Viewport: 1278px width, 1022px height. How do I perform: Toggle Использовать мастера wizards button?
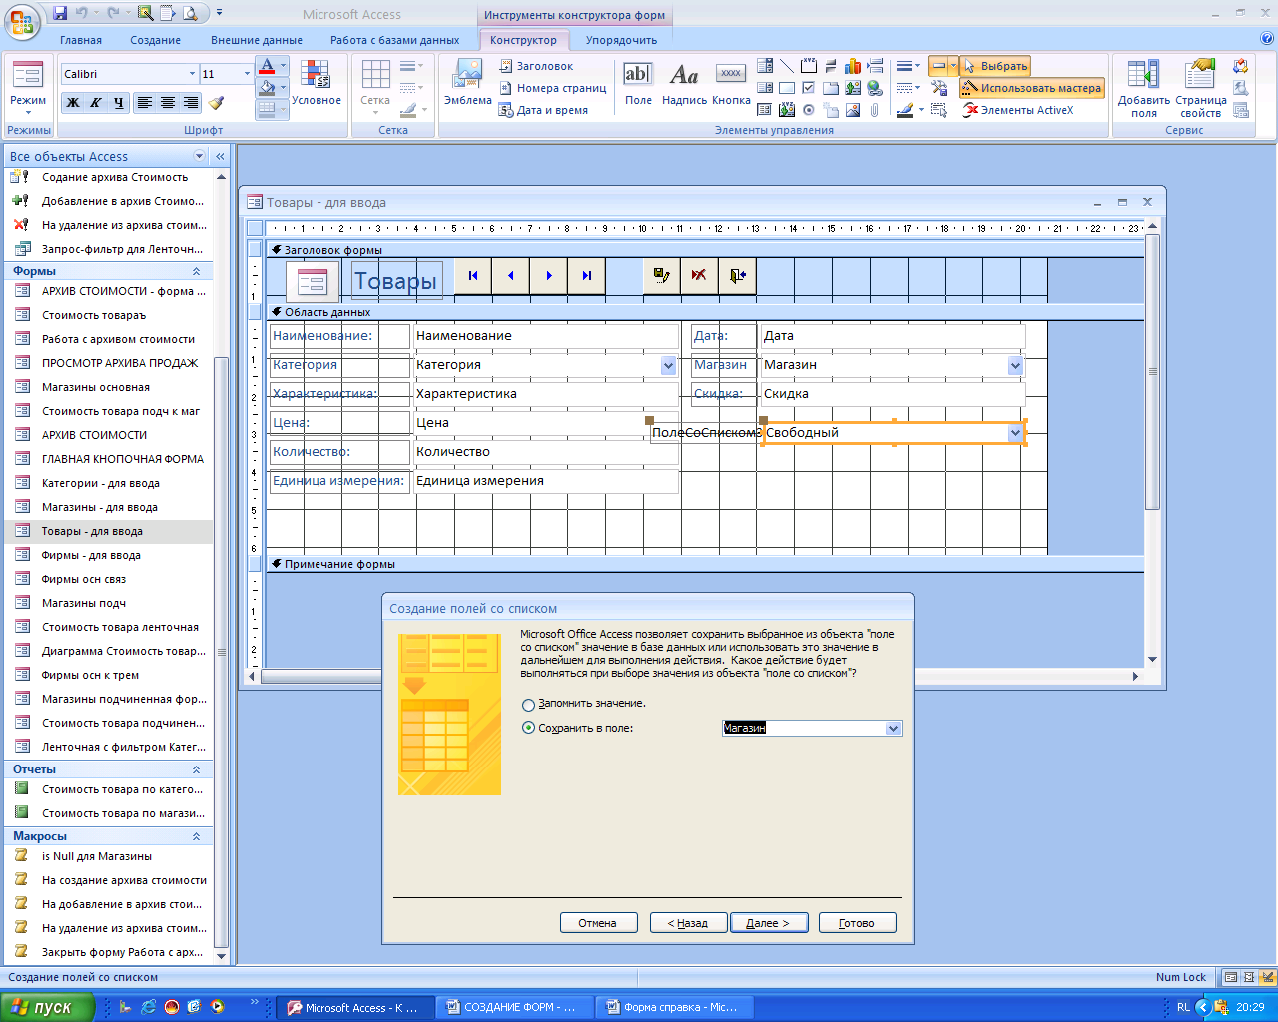(1032, 88)
